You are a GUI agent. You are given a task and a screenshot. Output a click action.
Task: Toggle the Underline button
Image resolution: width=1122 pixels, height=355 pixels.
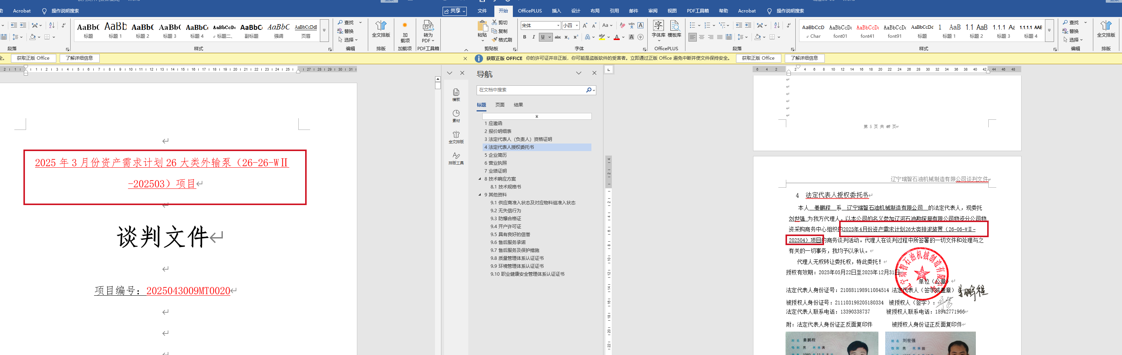pos(543,37)
